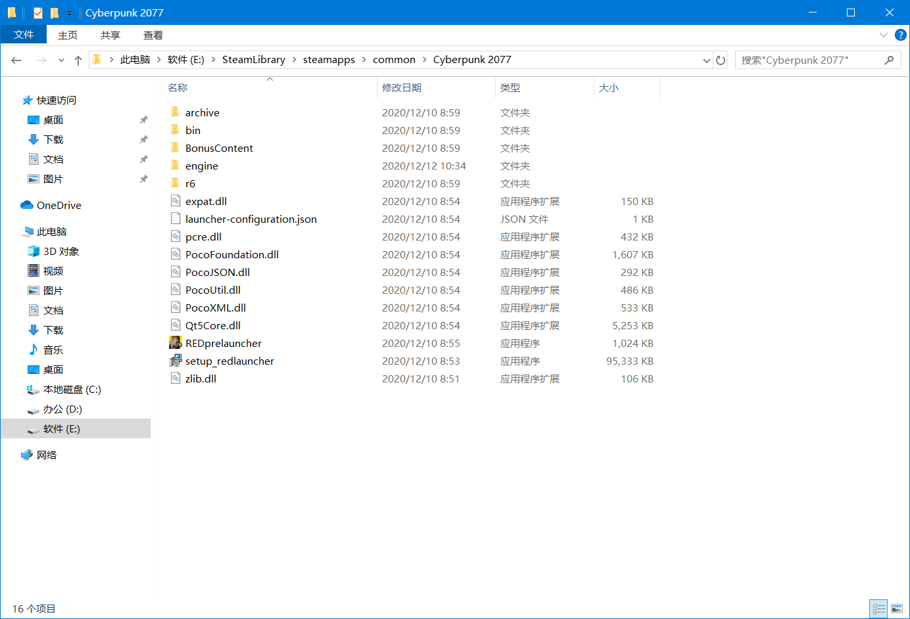Viewport: 910px width, 619px height.
Task: Open pinned 桌面 under quick access
Action: point(53,120)
